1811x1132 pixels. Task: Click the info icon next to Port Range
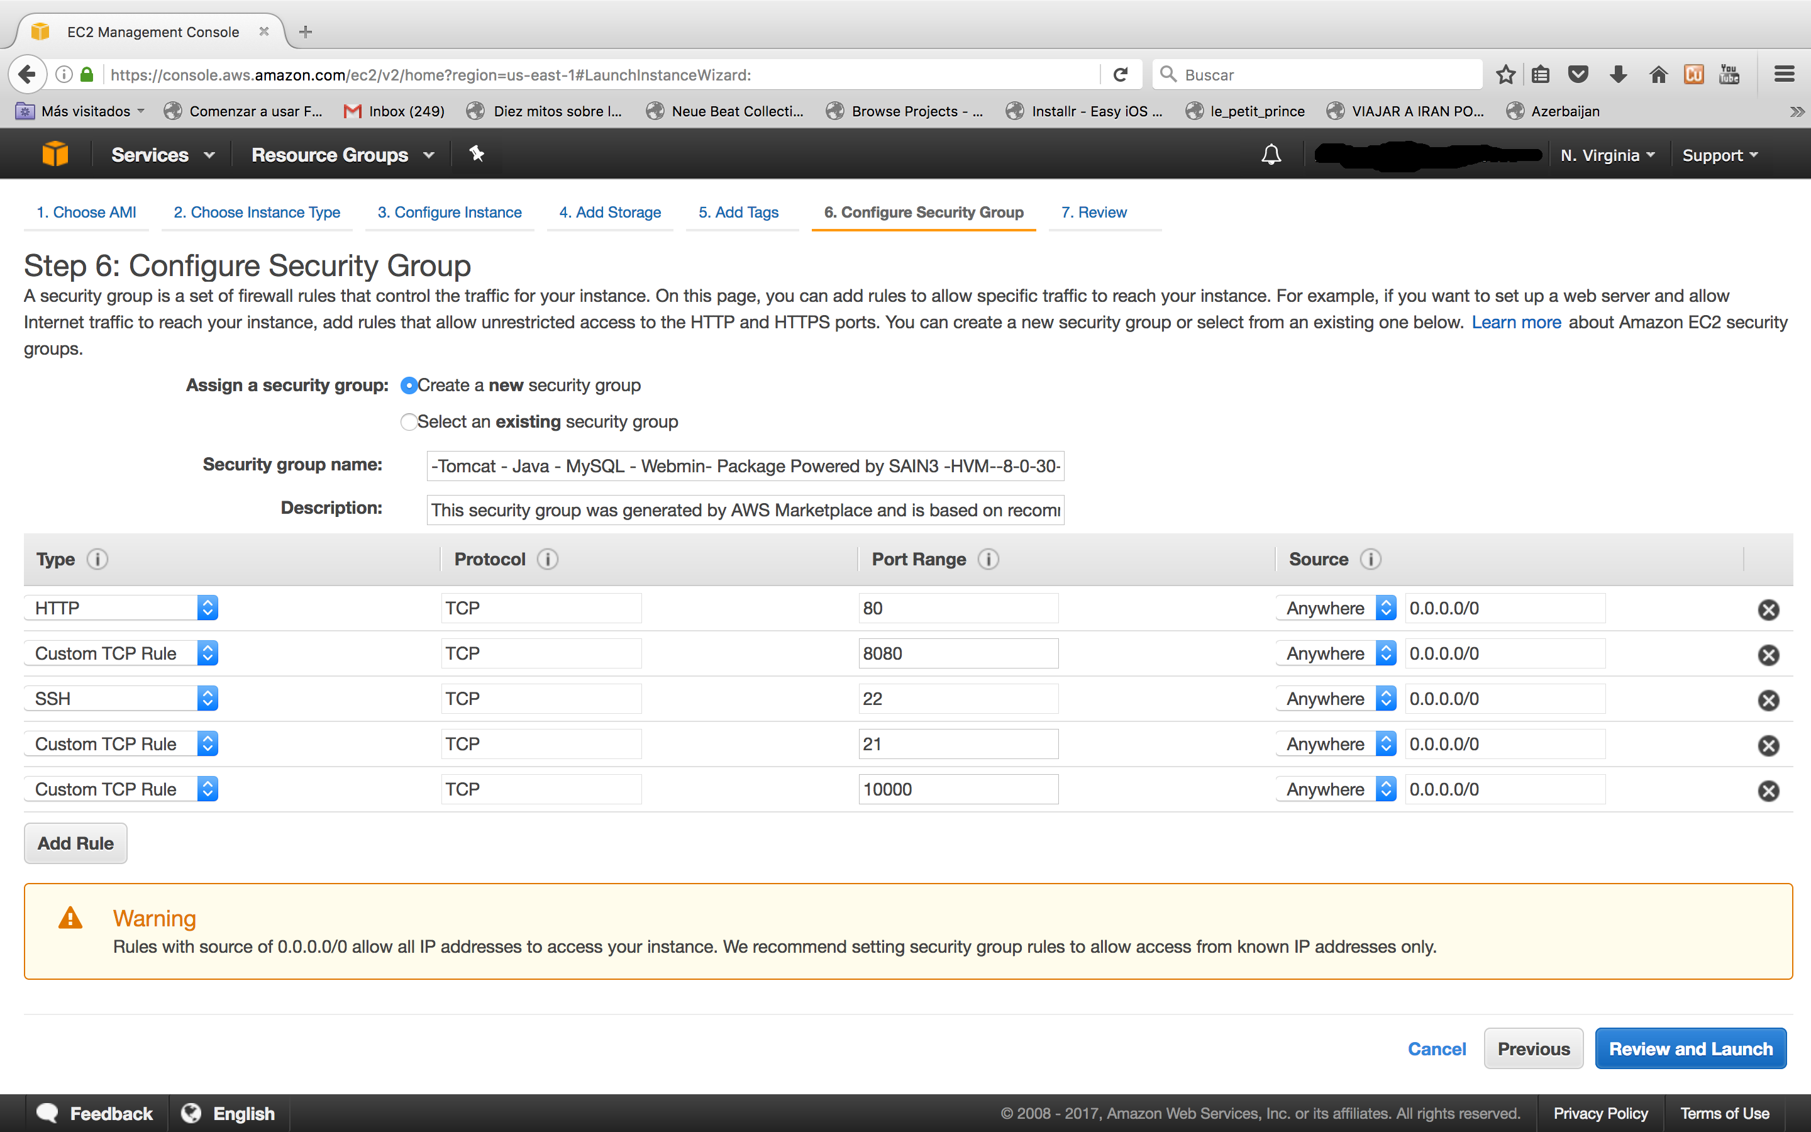[x=988, y=559]
